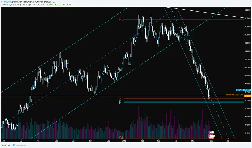The image size is (252, 148).
Task: Click the 2018 time axis label
Action: [124, 141]
